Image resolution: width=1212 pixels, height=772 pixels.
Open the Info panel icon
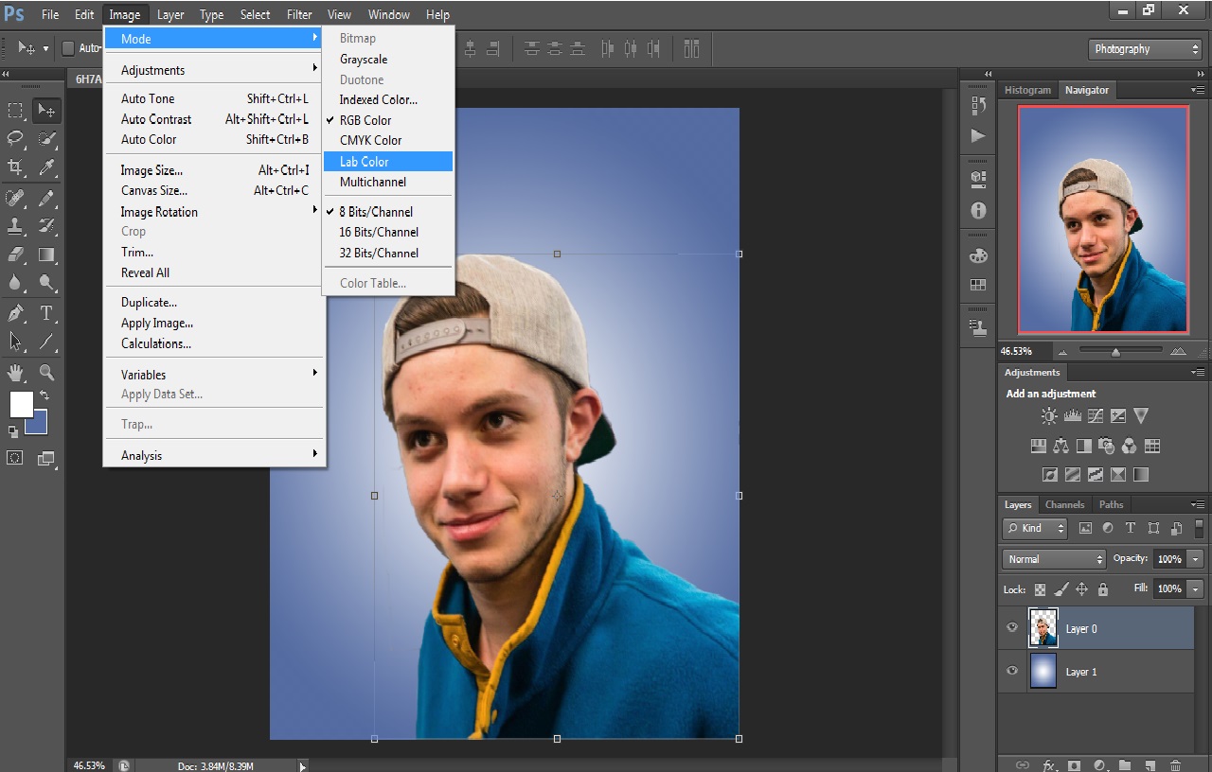978,211
